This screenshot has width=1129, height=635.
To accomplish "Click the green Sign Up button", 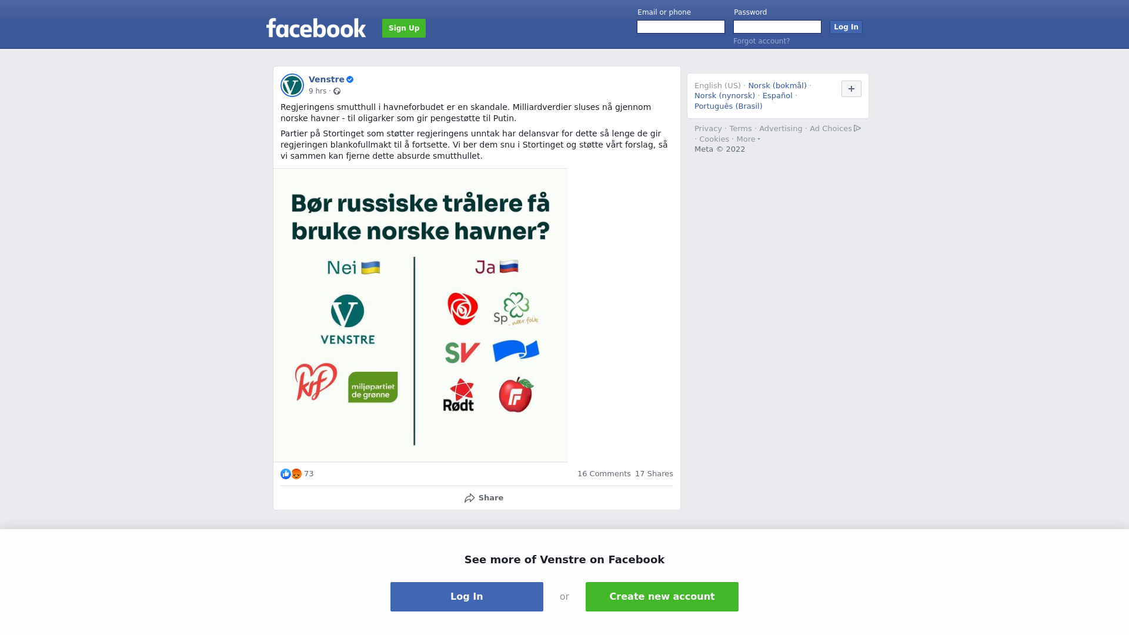I will click(404, 28).
